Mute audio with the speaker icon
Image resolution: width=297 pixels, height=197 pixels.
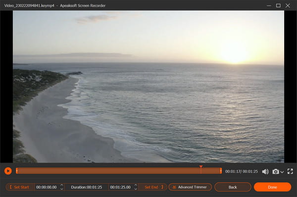[265, 171]
